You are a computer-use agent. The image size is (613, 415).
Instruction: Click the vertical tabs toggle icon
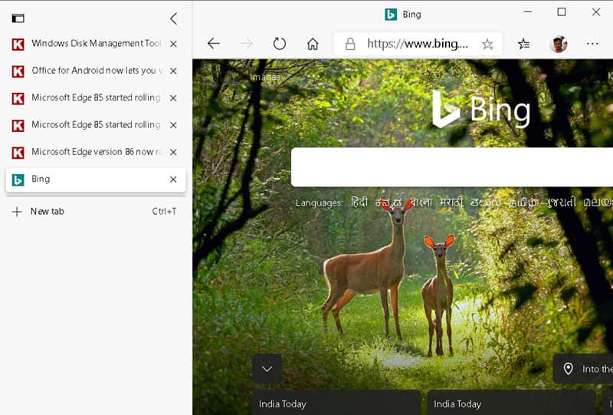coord(18,18)
